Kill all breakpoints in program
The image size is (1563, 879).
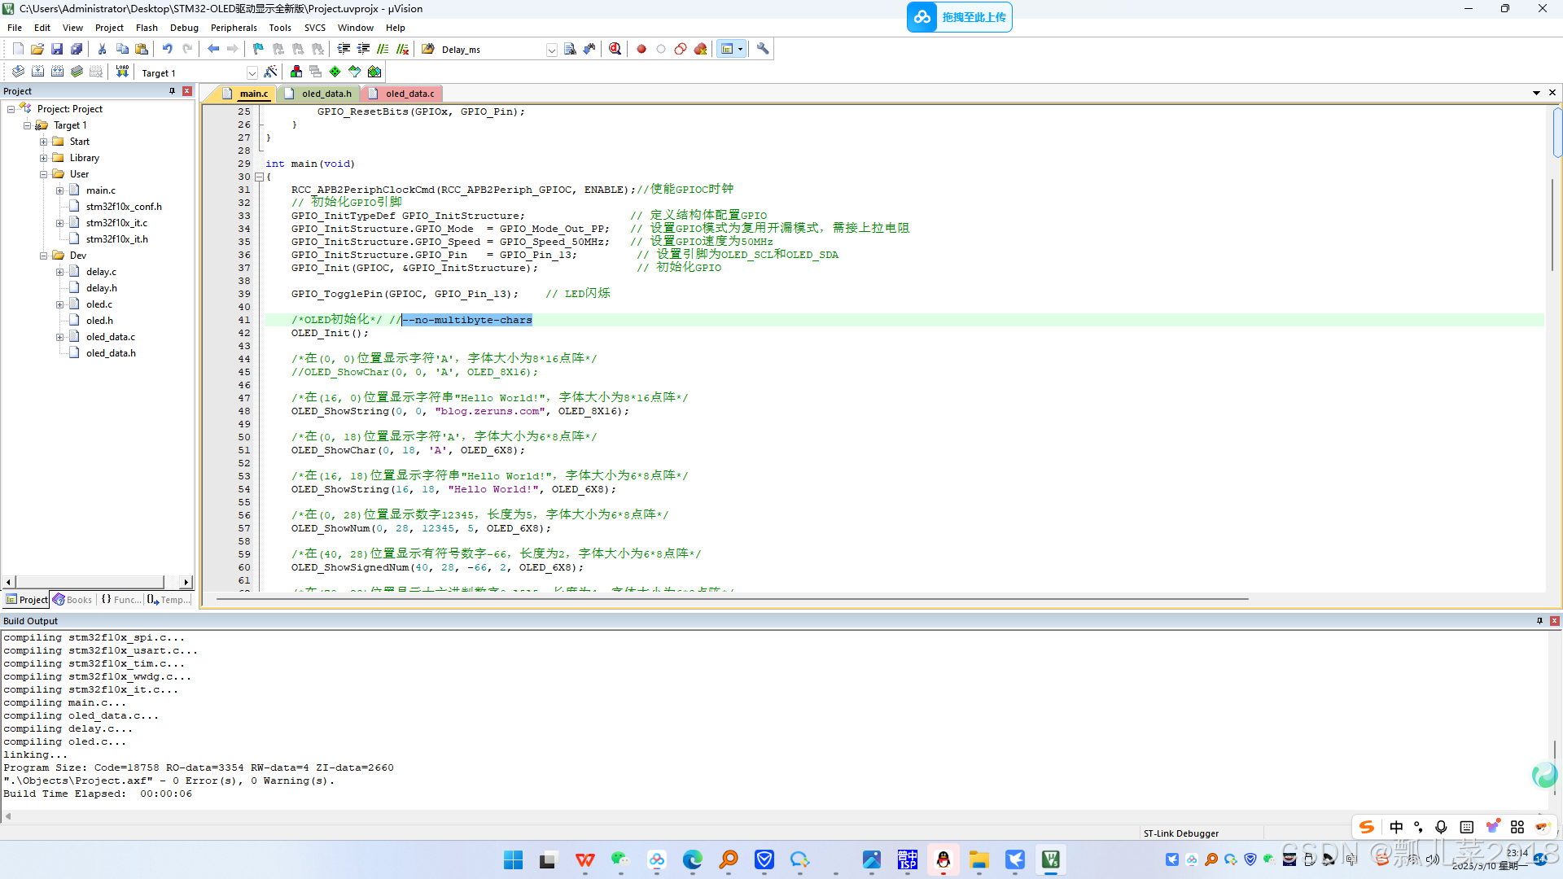700,49
